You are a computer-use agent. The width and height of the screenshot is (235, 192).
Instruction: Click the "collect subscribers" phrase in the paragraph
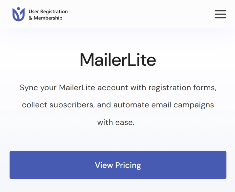point(58,105)
